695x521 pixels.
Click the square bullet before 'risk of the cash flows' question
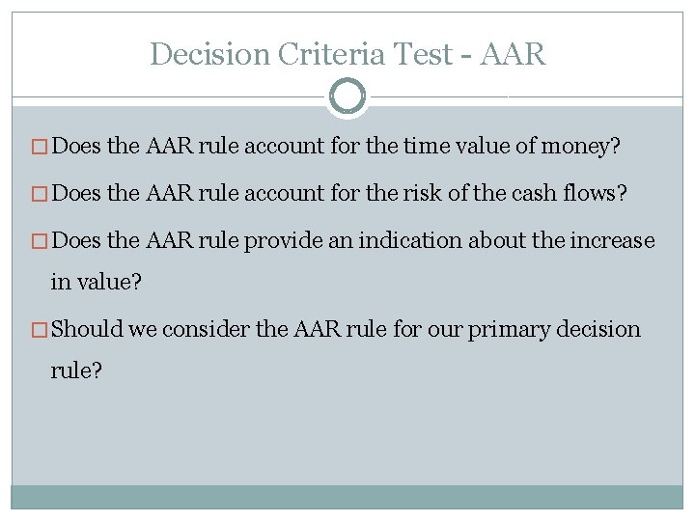click(41, 194)
